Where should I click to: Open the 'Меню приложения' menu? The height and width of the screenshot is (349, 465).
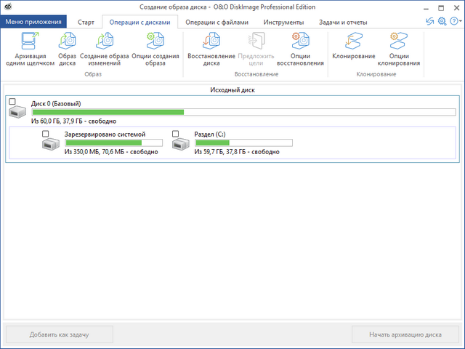(x=33, y=22)
